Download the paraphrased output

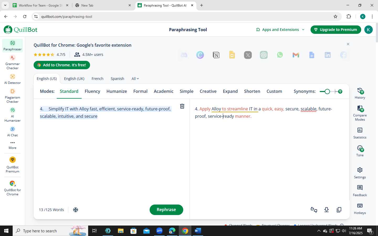pyautogui.click(x=327, y=210)
